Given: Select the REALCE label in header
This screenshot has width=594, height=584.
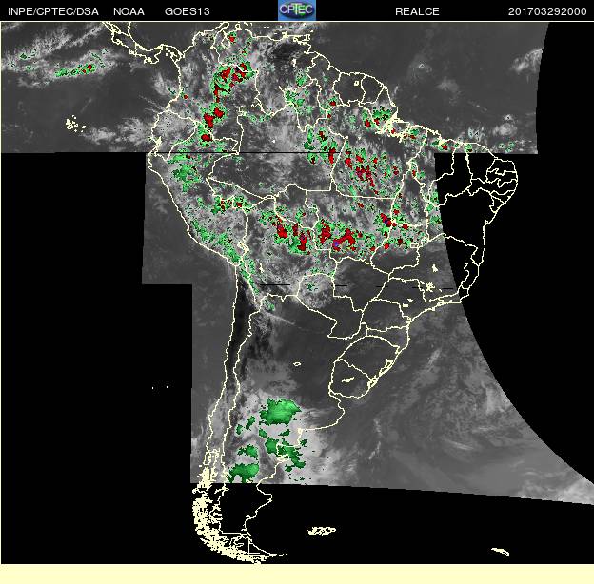Looking at the screenshot, I should pyautogui.click(x=417, y=11).
